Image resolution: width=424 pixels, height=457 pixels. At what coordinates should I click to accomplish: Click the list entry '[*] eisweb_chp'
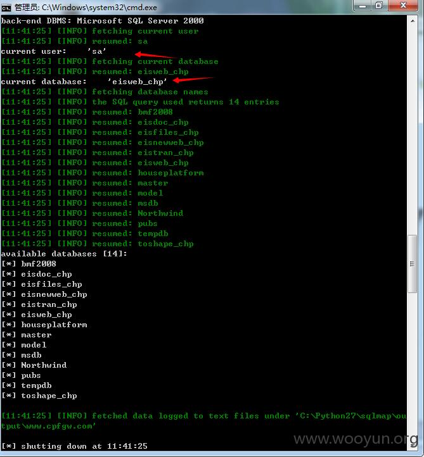coord(37,315)
